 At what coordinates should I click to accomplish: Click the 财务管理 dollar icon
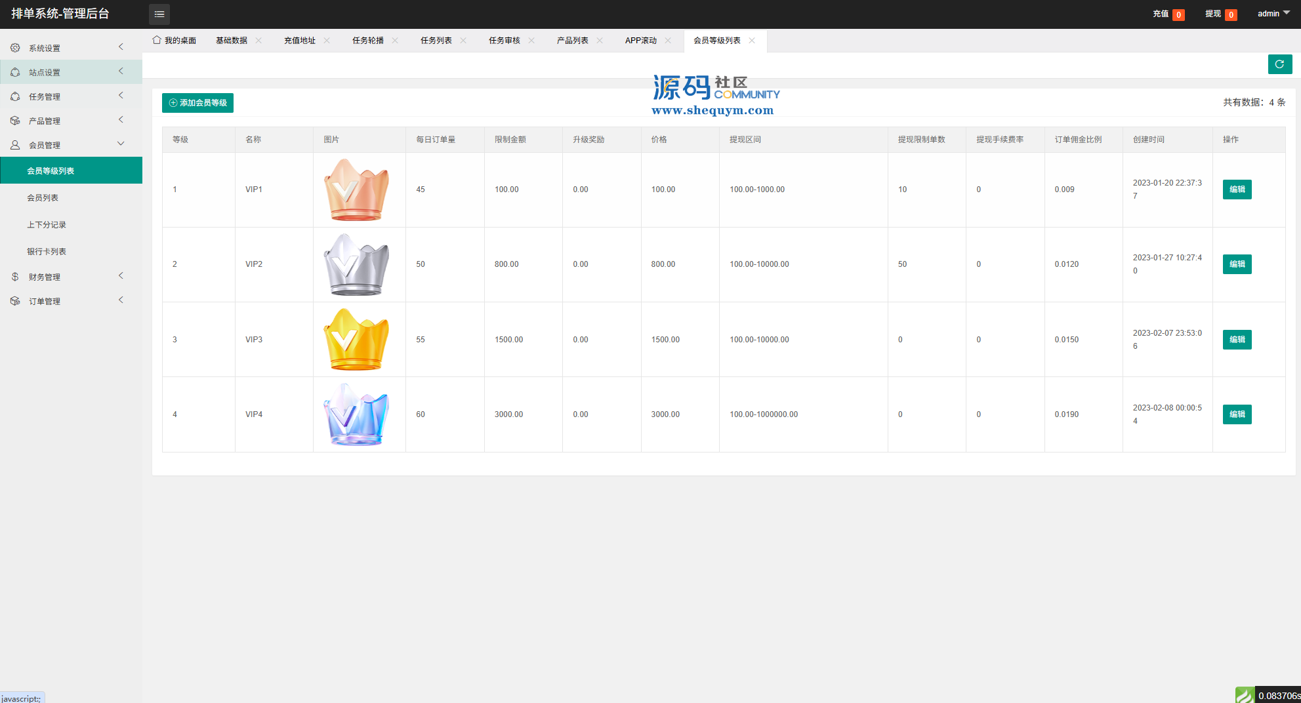pos(15,277)
